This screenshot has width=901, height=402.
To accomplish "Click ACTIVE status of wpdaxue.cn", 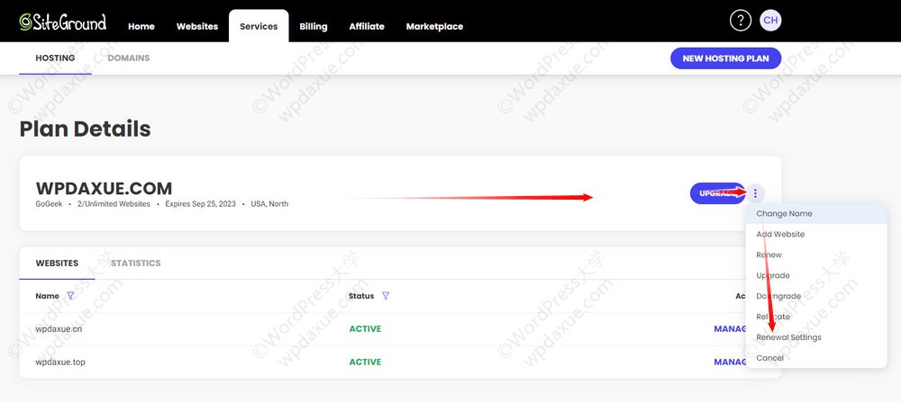I will (365, 329).
